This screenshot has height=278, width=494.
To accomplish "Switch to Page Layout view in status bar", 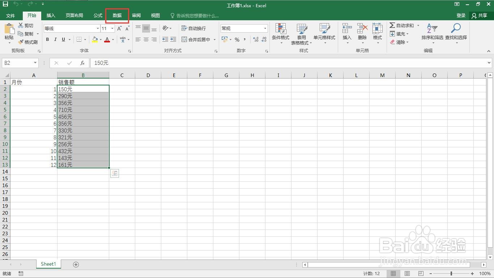I will click(x=407, y=274).
